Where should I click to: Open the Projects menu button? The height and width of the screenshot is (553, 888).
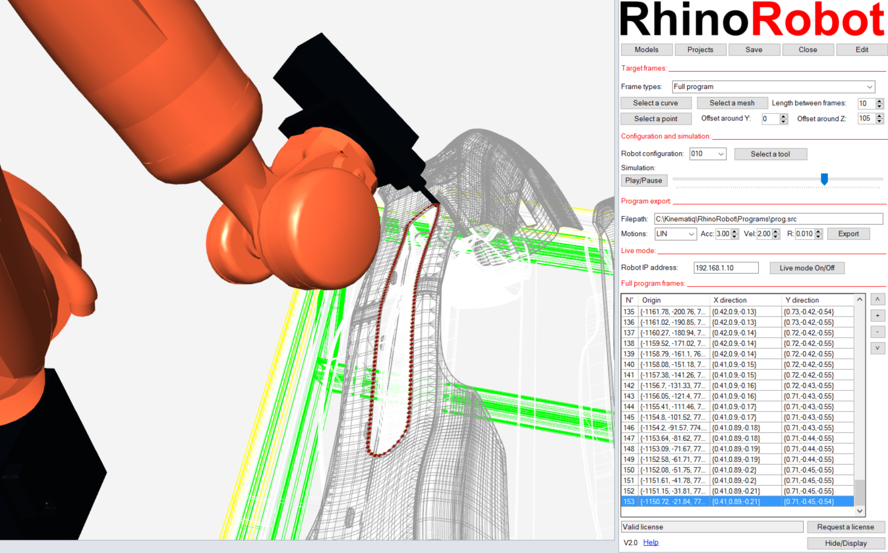pos(700,50)
